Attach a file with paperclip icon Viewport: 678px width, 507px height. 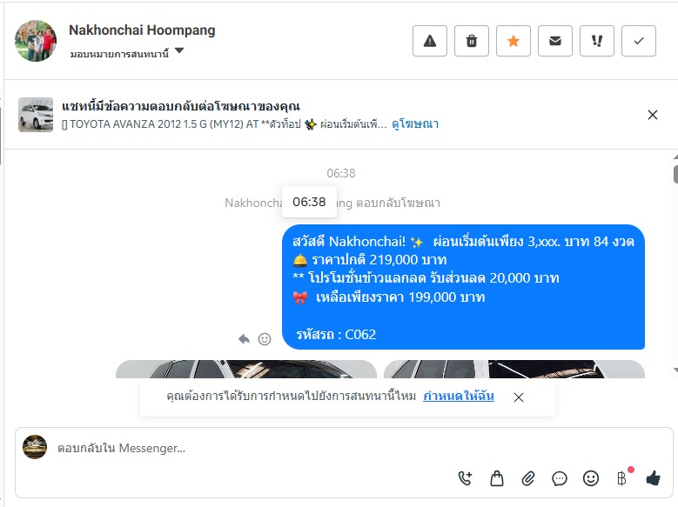click(x=528, y=478)
